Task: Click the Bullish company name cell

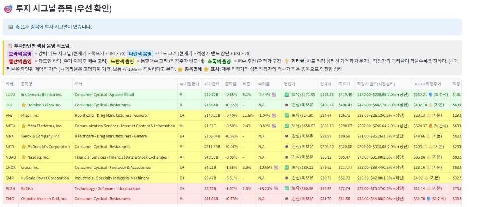Action: pos(45,188)
